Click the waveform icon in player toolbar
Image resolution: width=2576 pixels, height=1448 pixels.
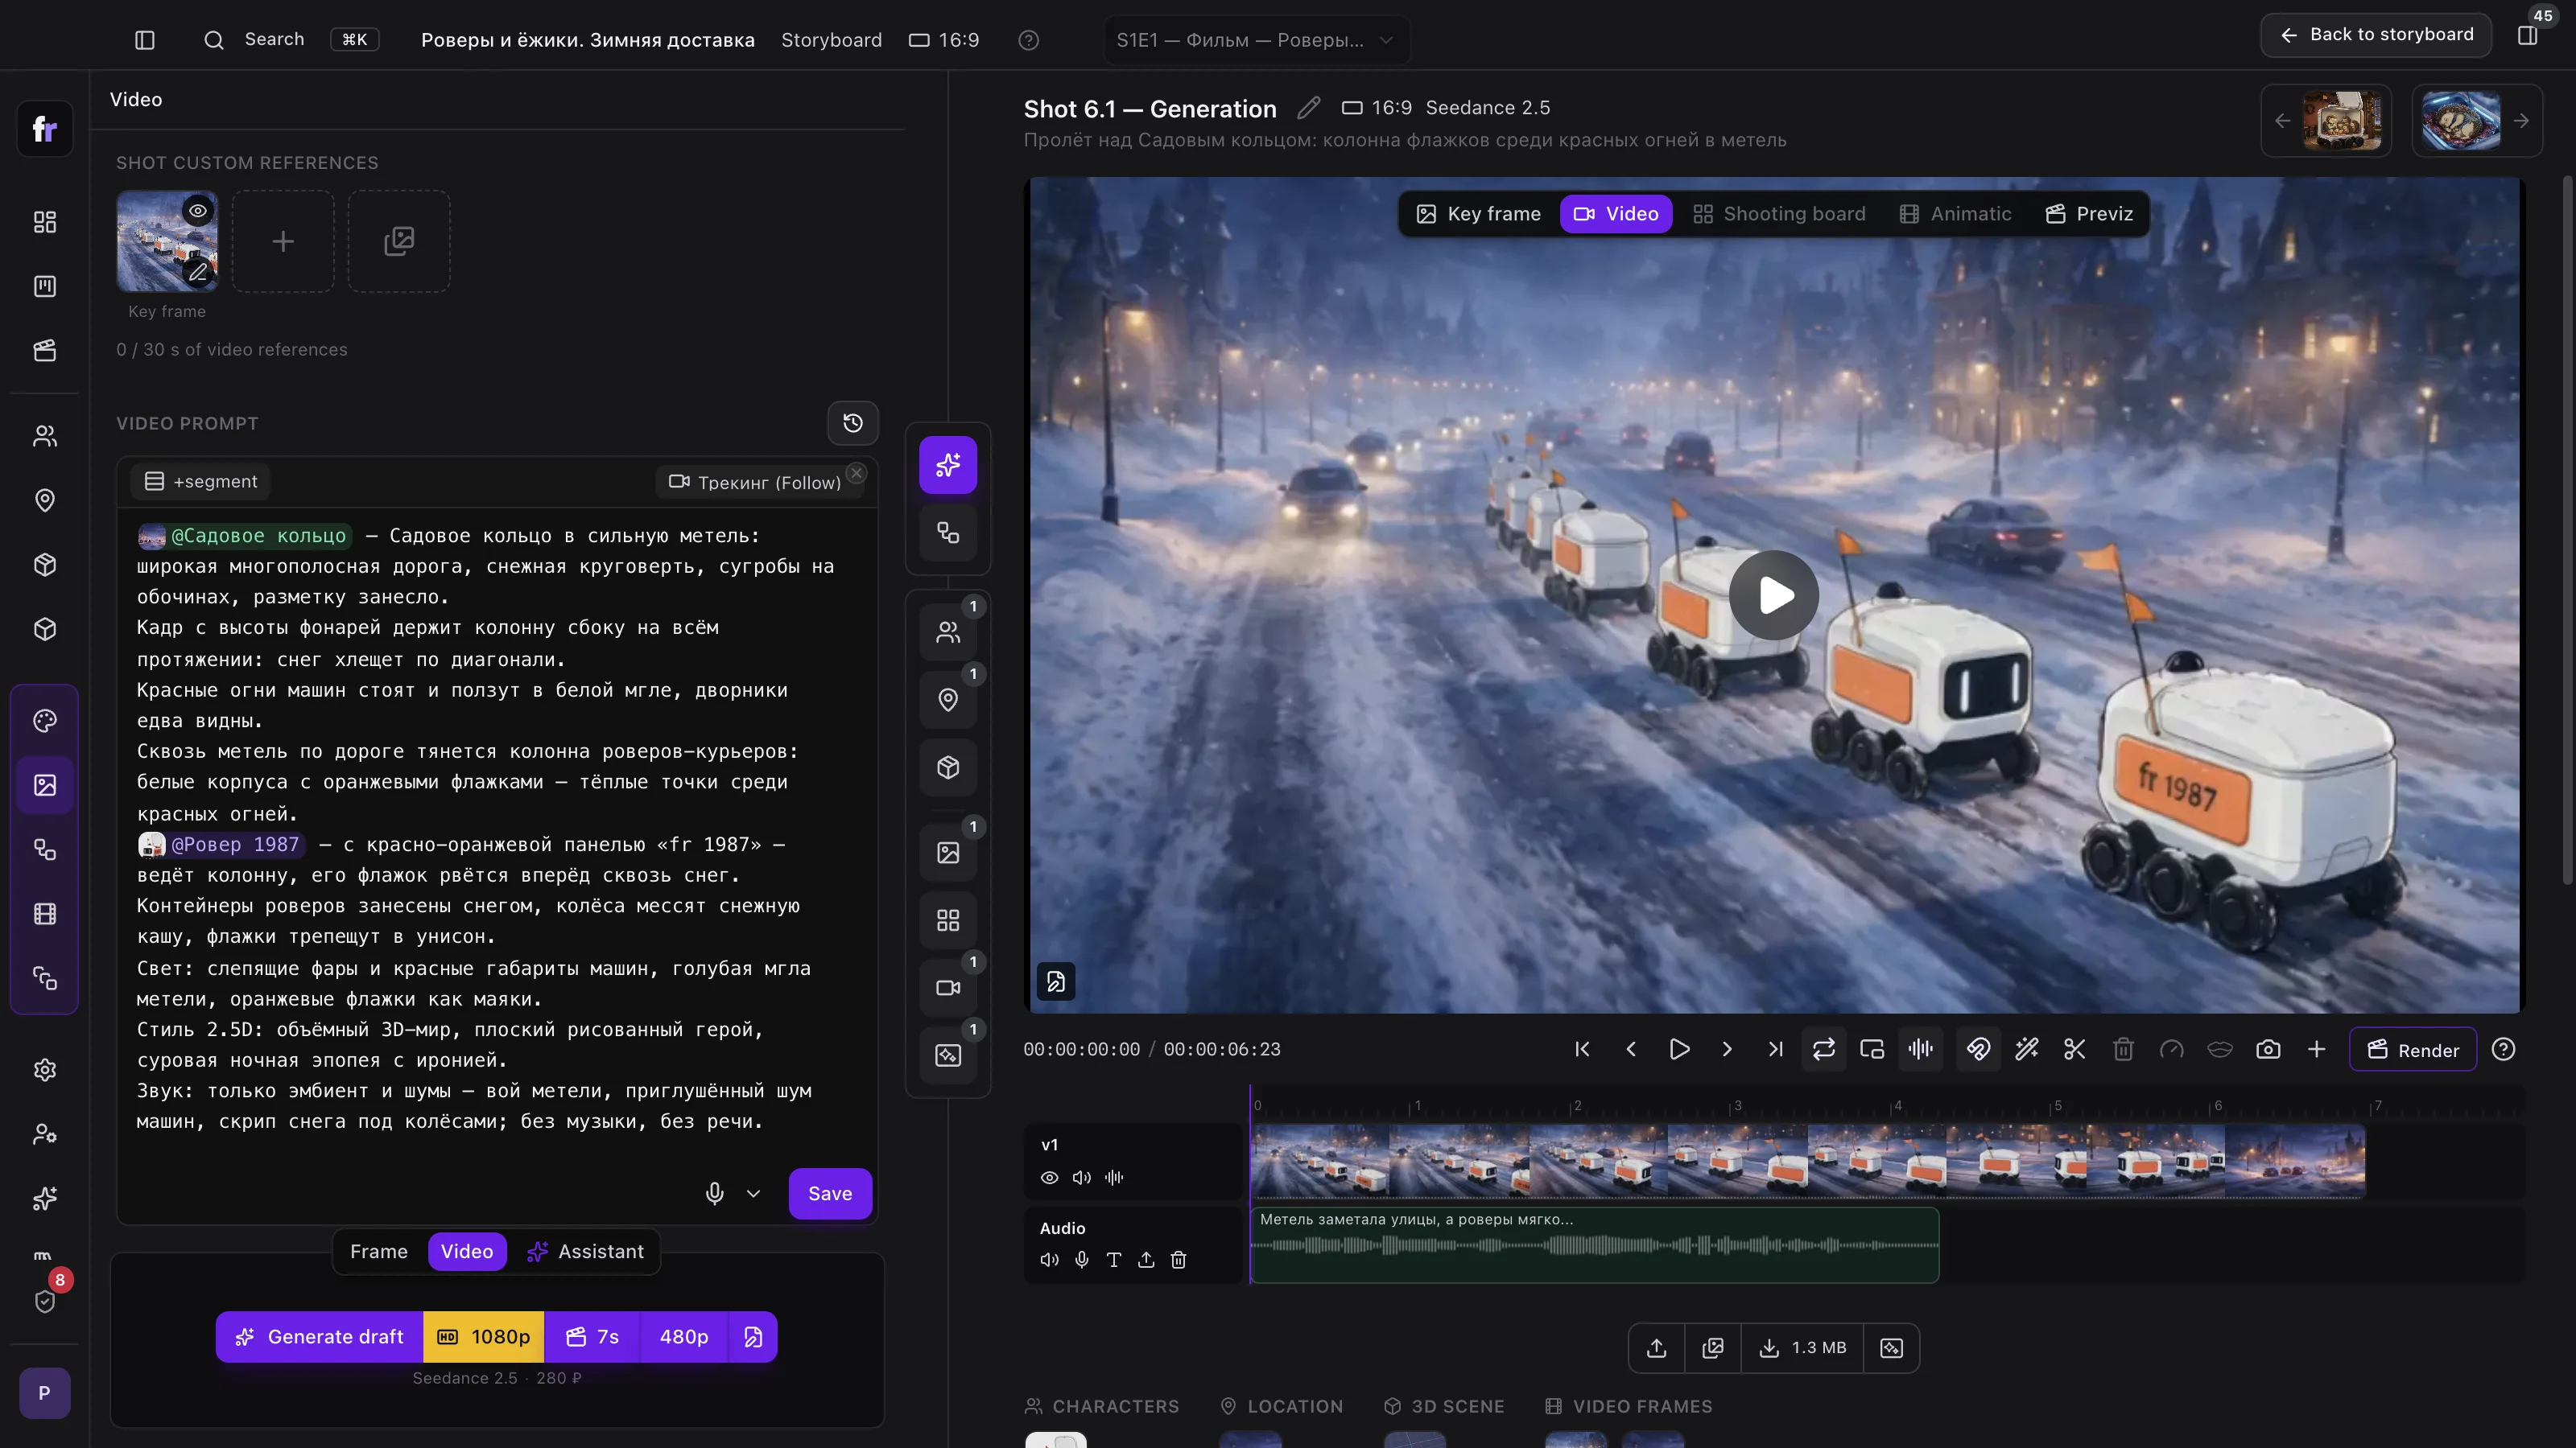pos(1920,1049)
